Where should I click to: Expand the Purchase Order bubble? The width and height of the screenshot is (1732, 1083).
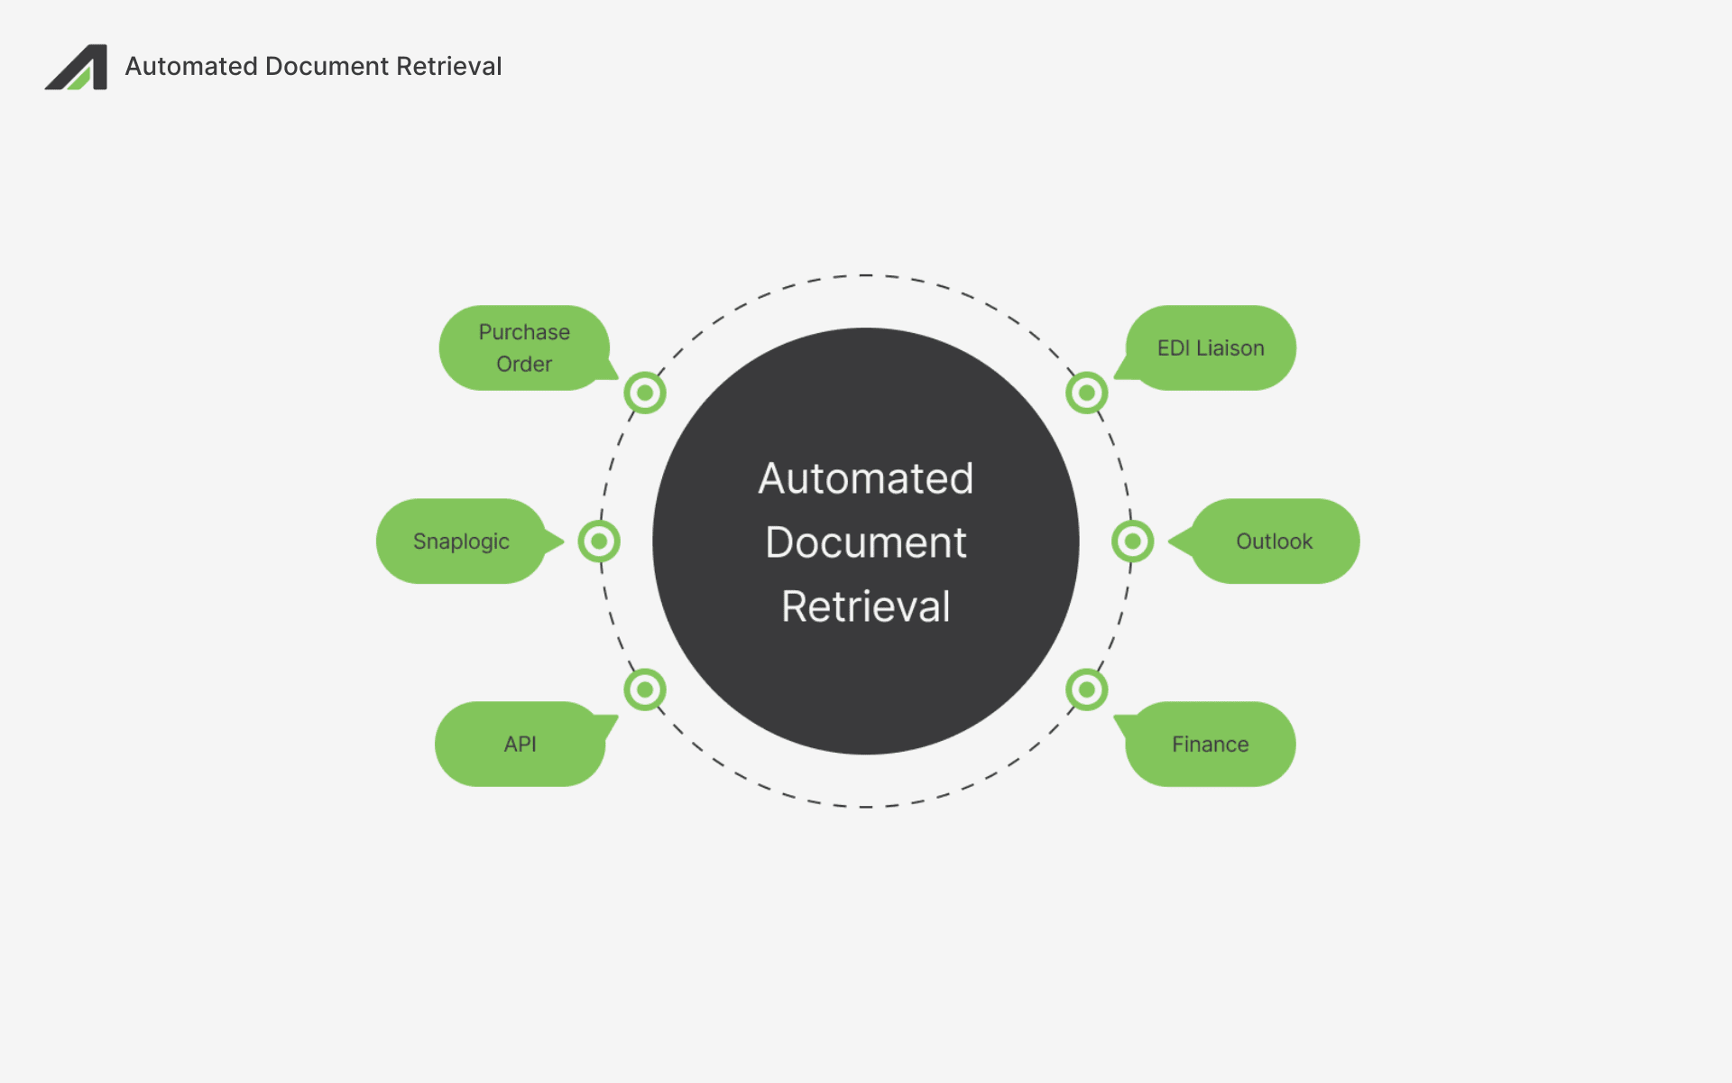[524, 347]
